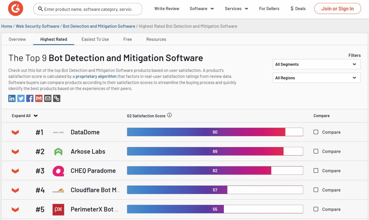Open the Arkose Labs product name

[x=88, y=152]
